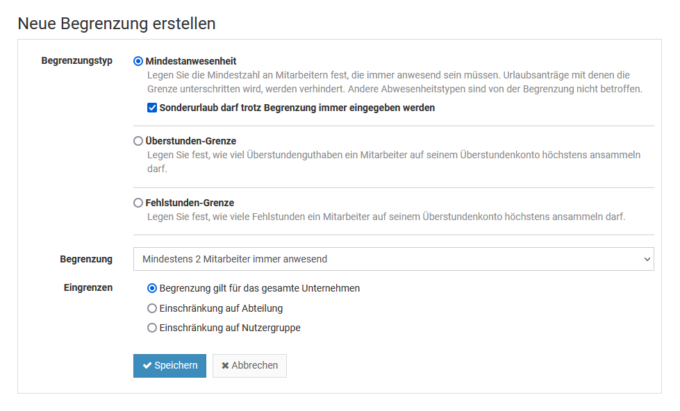Click the X icon on Abbrechen
This screenshot has width=680, height=411.
(x=225, y=366)
